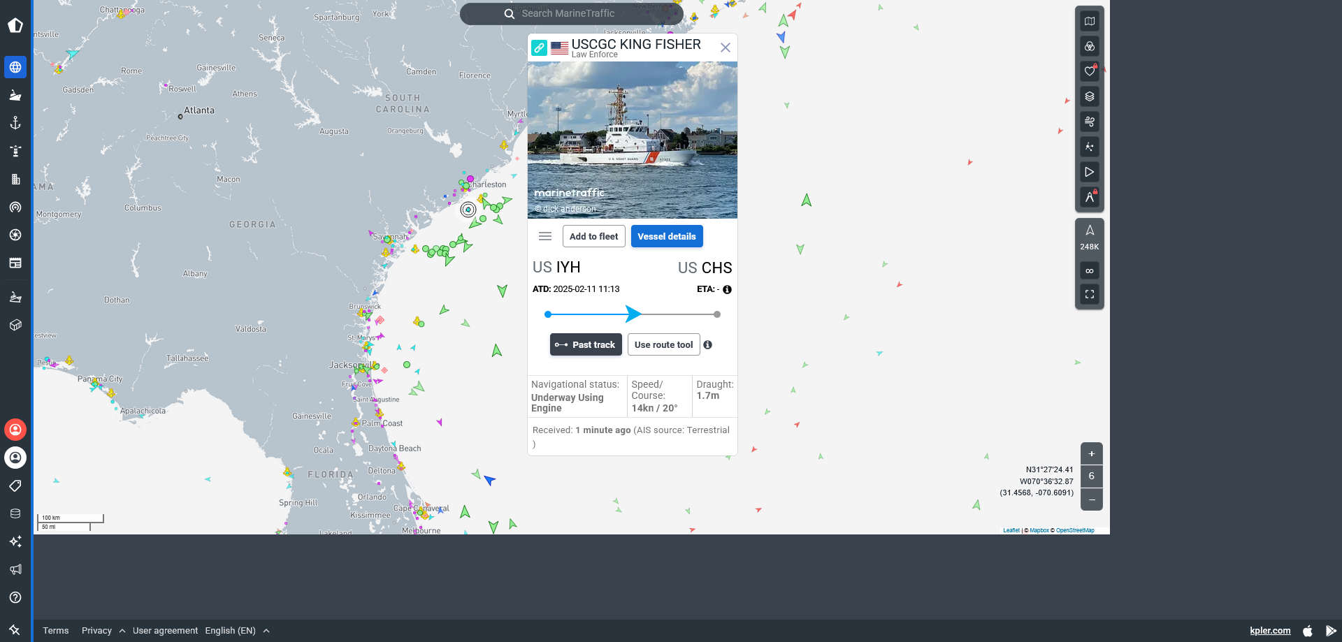This screenshot has height=642, width=1342.
Task: Enter full screen map mode
Action: click(1090, 294)
